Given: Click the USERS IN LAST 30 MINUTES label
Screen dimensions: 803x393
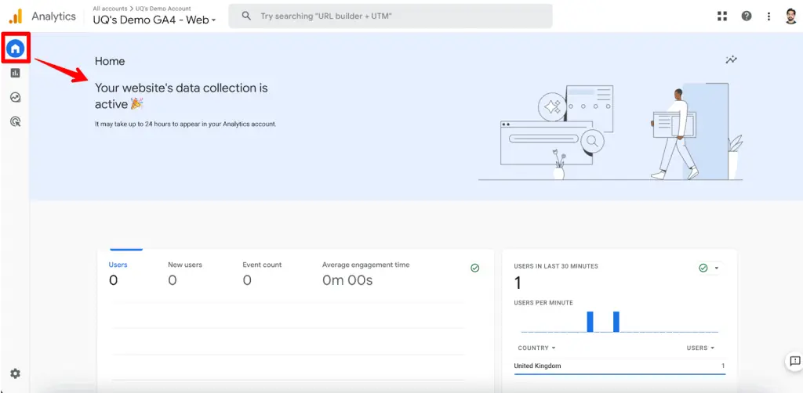Looking at the screenshot, I should pos(556,266).
